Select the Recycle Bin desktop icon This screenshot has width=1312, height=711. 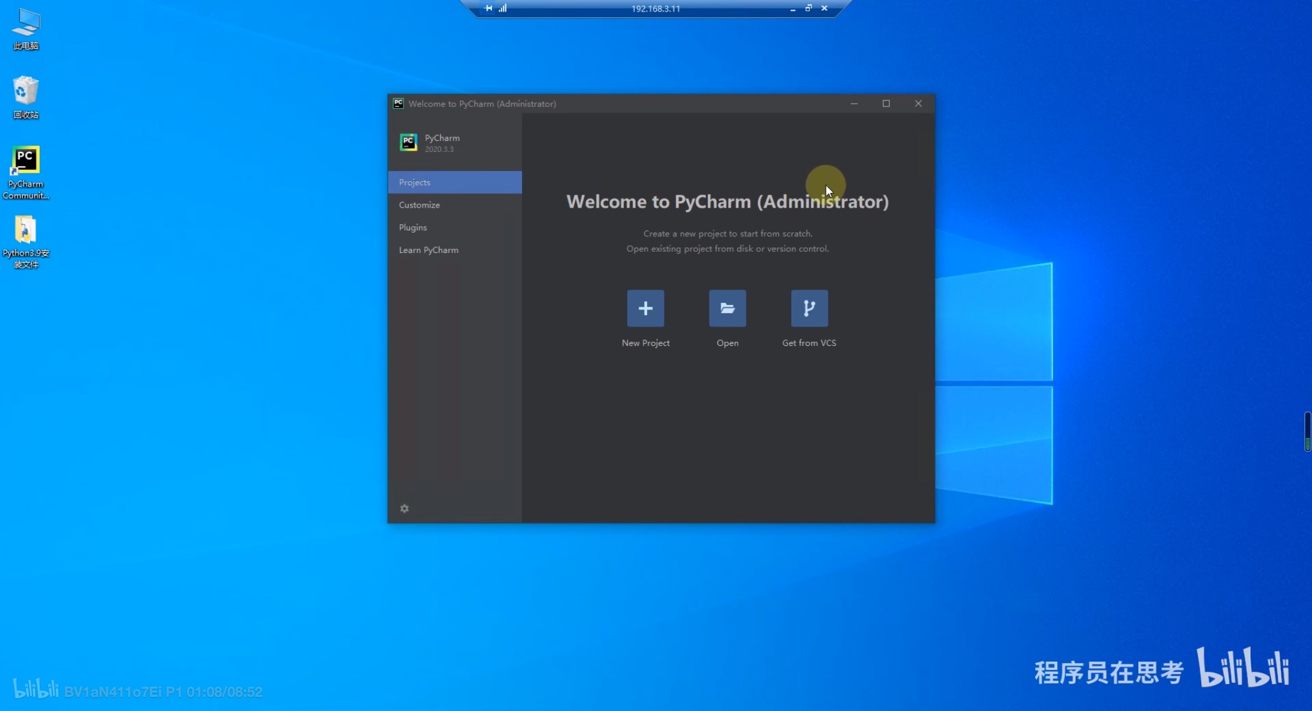tap(26, 97)
